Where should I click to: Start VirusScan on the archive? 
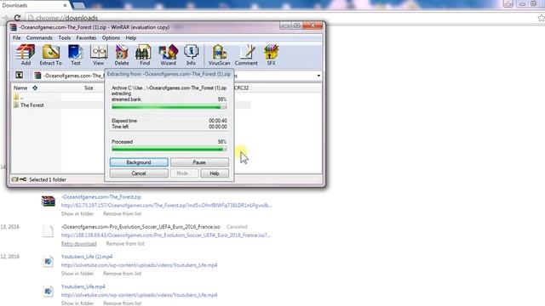219,54
